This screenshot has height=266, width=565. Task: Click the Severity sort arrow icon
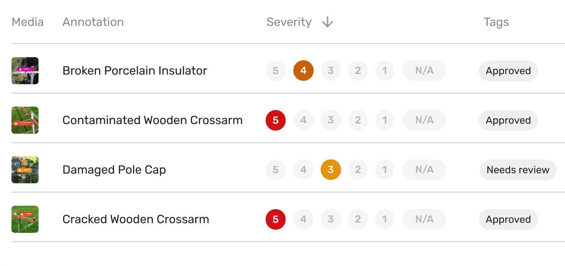tap(327, 22)
